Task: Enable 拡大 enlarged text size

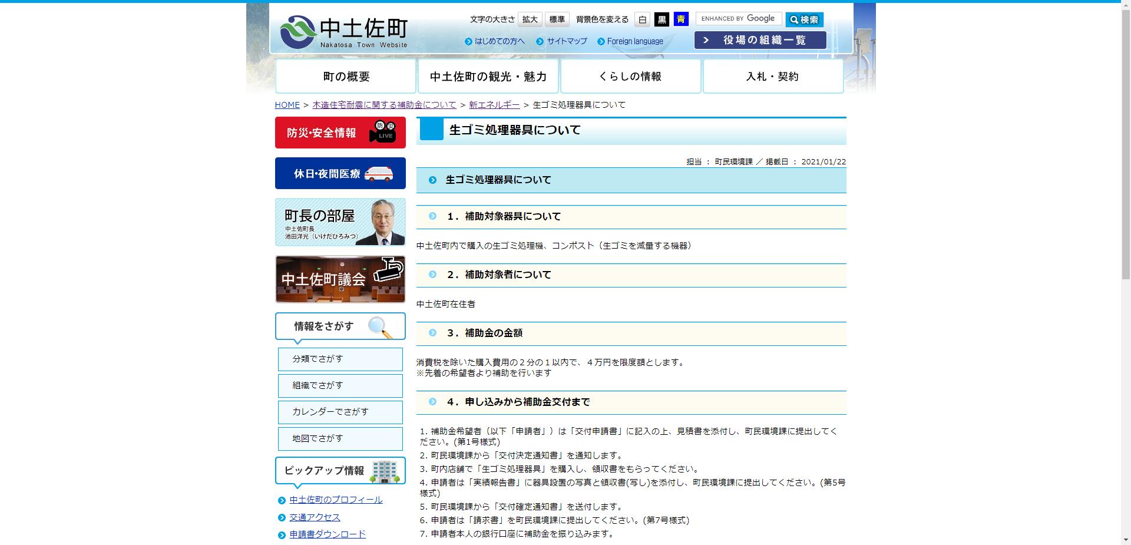Action: point(529,19)
